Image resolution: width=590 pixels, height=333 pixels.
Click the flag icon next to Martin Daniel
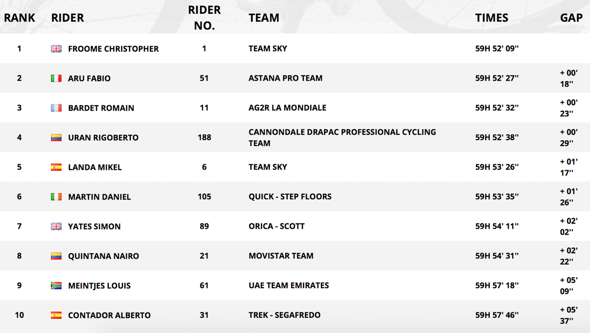(x=57, y=197)
